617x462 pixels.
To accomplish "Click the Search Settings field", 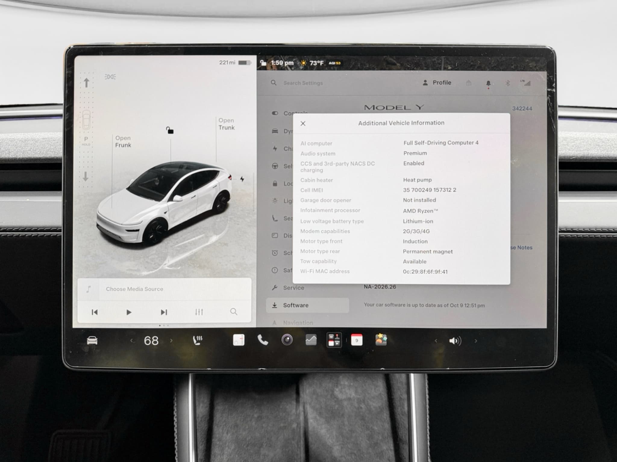I will point(303,83).
